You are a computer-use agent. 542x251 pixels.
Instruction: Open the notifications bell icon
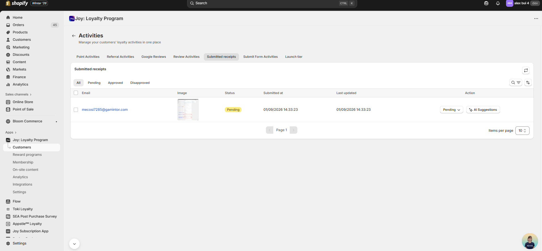498,3
